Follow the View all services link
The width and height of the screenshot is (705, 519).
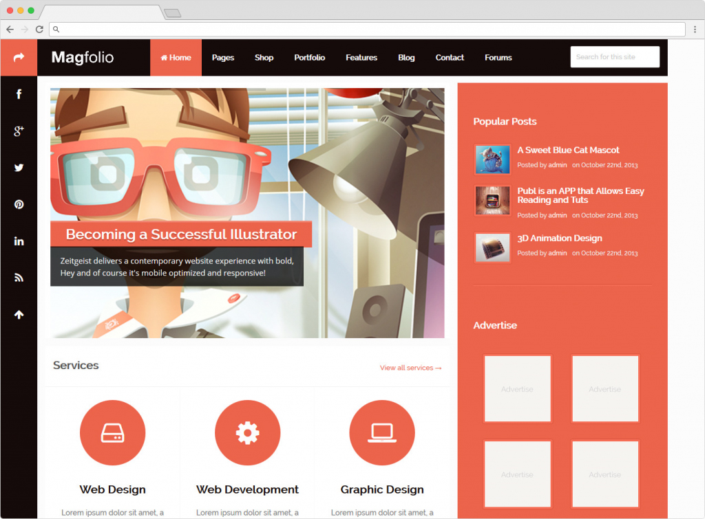pyautogui.click(x=410, y=368)
